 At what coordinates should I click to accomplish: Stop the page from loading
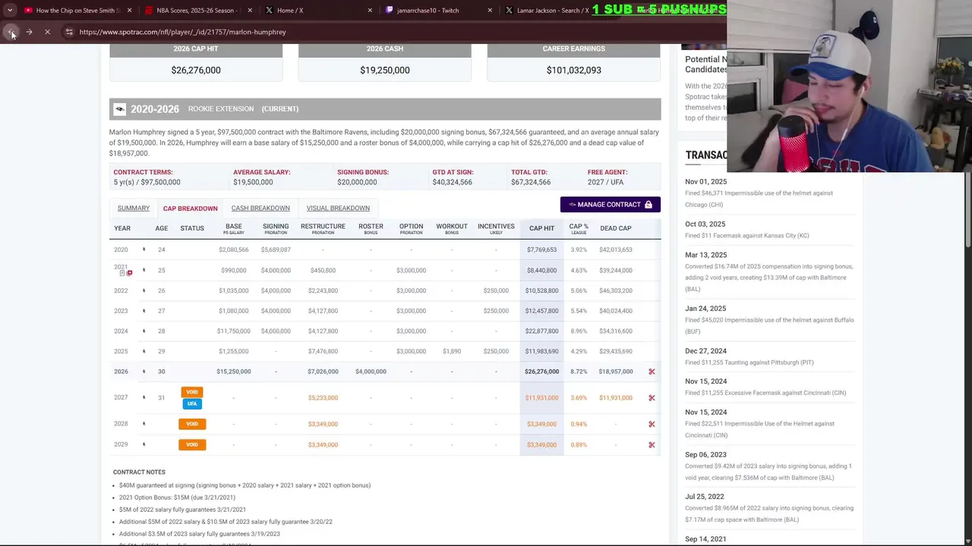click(47, 32)
